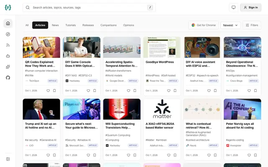Bookmark the Peter Norvig article

pos(255,155)
